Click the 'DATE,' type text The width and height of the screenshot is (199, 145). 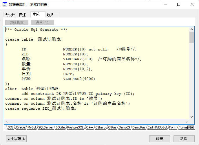click(x=69, y=74)
